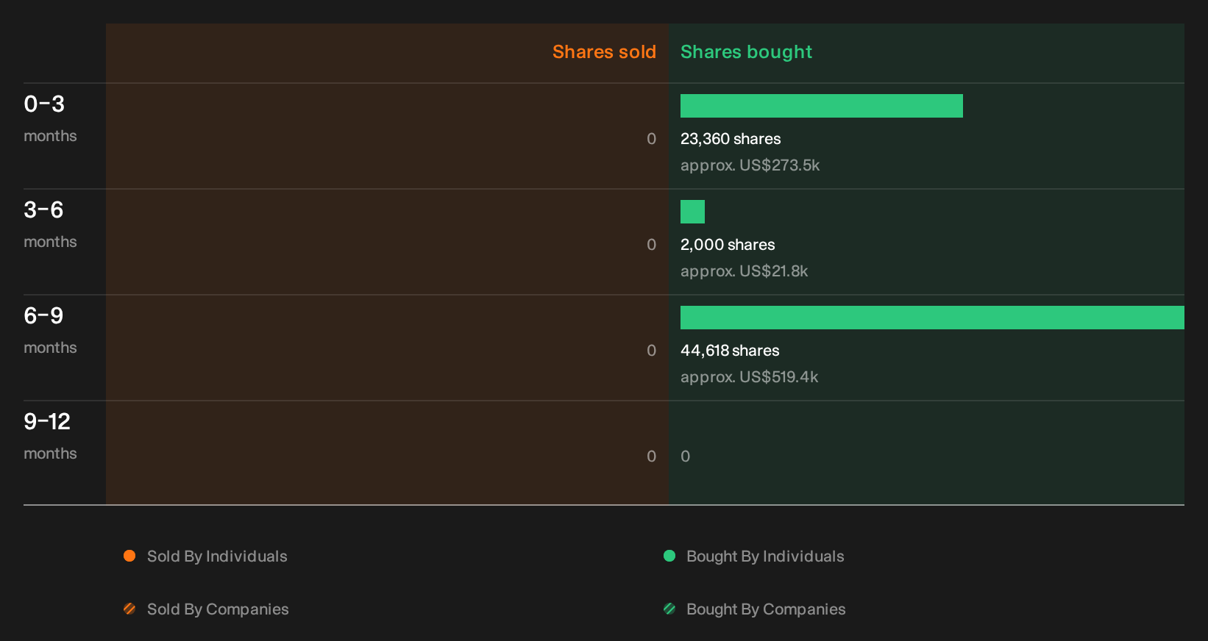Select the 3-6 months small green bar
This screenshot has height=641, width=1208.
(692, 212)
